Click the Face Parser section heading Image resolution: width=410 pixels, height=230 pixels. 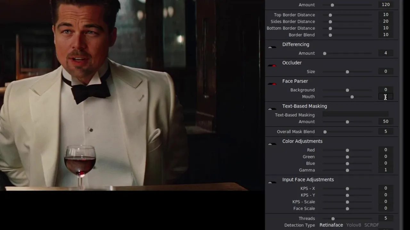(295, 81)
